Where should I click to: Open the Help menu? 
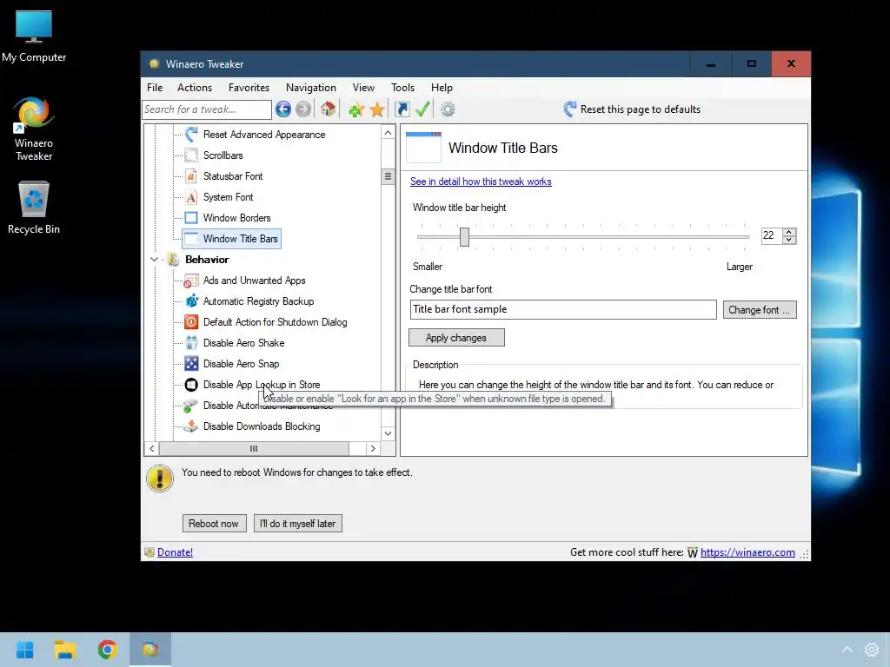tap(442, 88)
